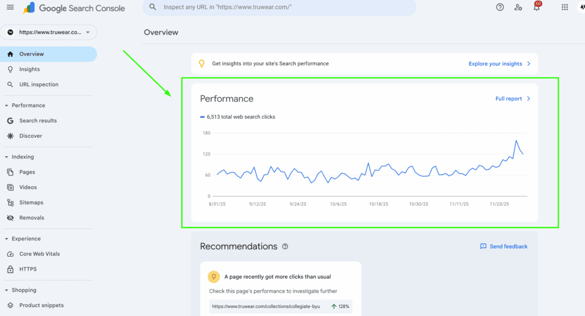
Task: Open notifications bell with 60 badge
Action: click(536, 7)
